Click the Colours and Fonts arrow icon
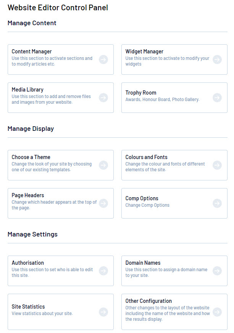 click(217, 165)
